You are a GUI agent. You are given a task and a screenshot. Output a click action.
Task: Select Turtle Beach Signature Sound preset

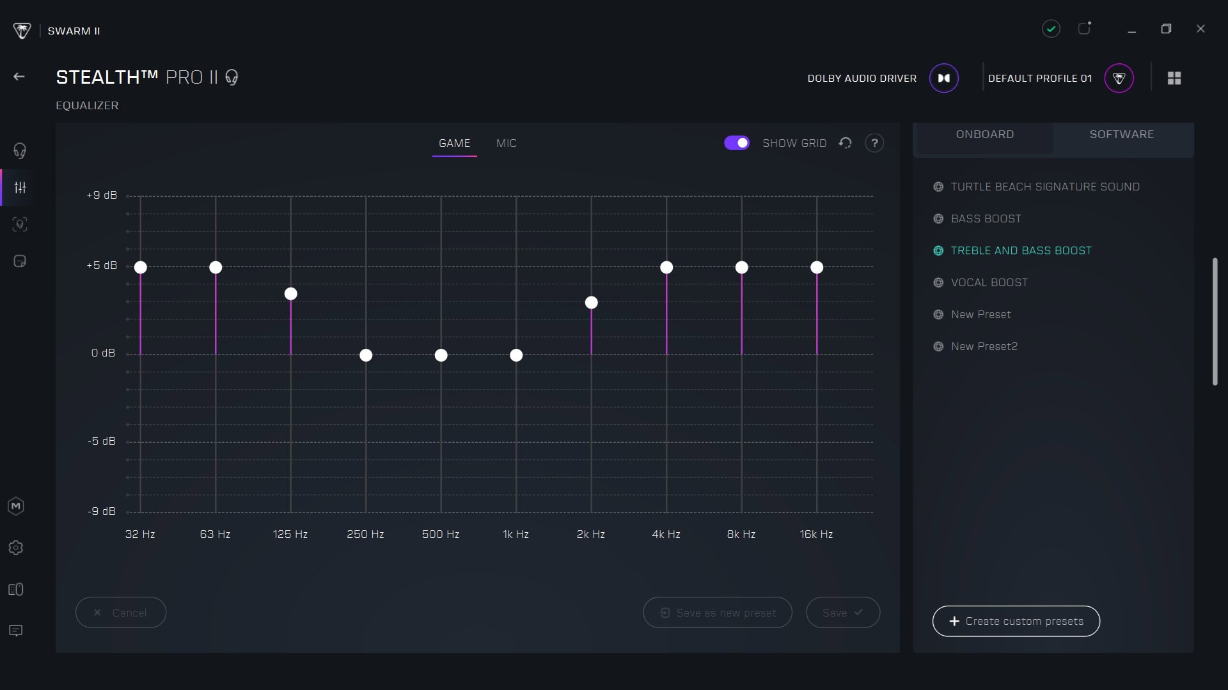pyautogui.click(x=1045, y=187)
